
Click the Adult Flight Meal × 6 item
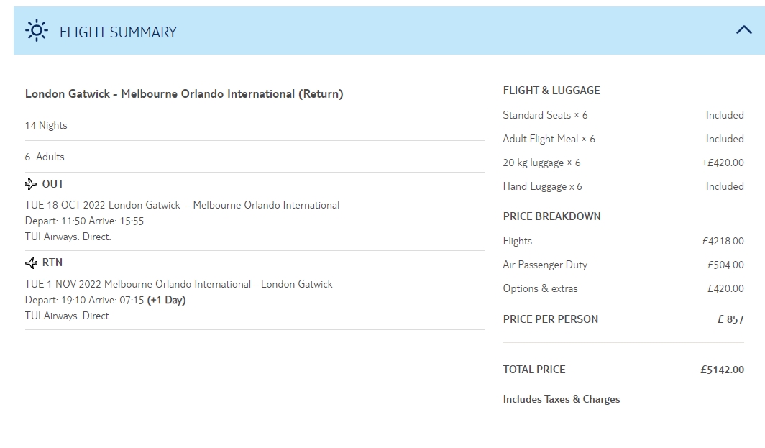[549, 139]
